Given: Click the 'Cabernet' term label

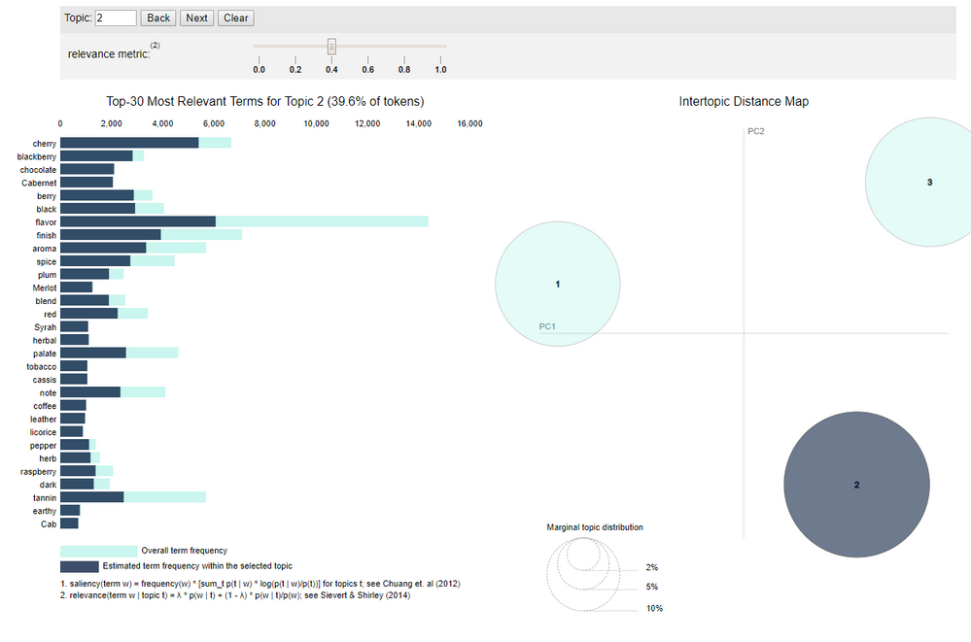Looking at the screenshot, I should (39, 184).
